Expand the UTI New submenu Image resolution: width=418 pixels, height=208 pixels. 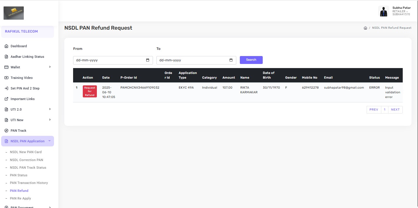[50, 120]
